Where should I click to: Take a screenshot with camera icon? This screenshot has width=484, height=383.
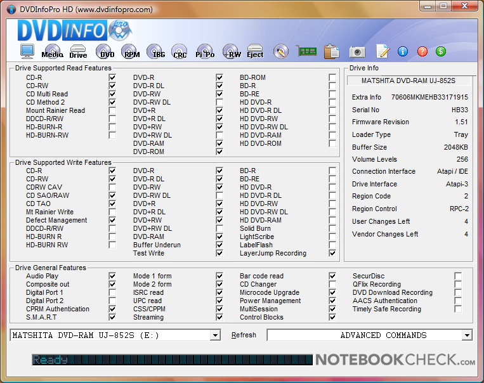[x=357, y=52]
